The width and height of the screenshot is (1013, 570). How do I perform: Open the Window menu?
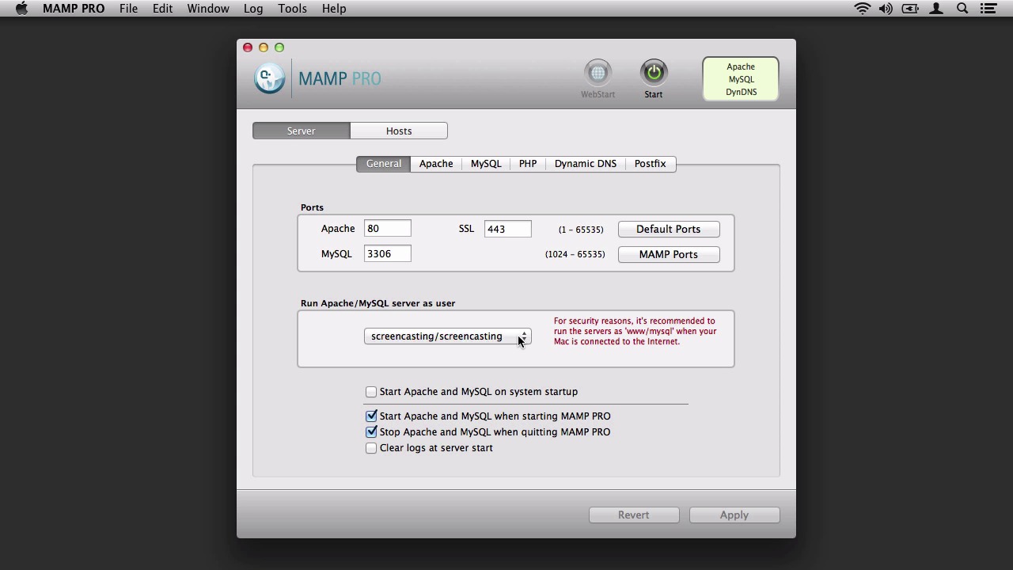pos(208,9)
